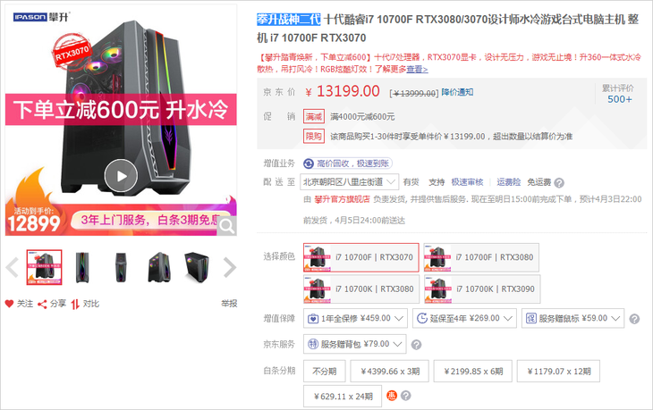Show next thumbnails with right arrow
The height and width of the screenshot is (410, 653).
[230, 267]
